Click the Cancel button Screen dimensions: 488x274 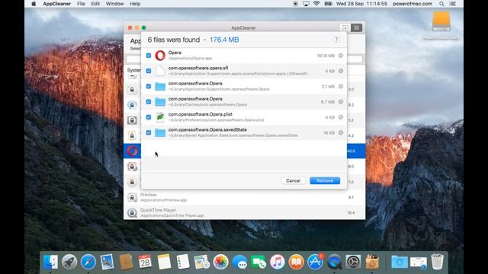pyautogui.click(x=293, y=180)
